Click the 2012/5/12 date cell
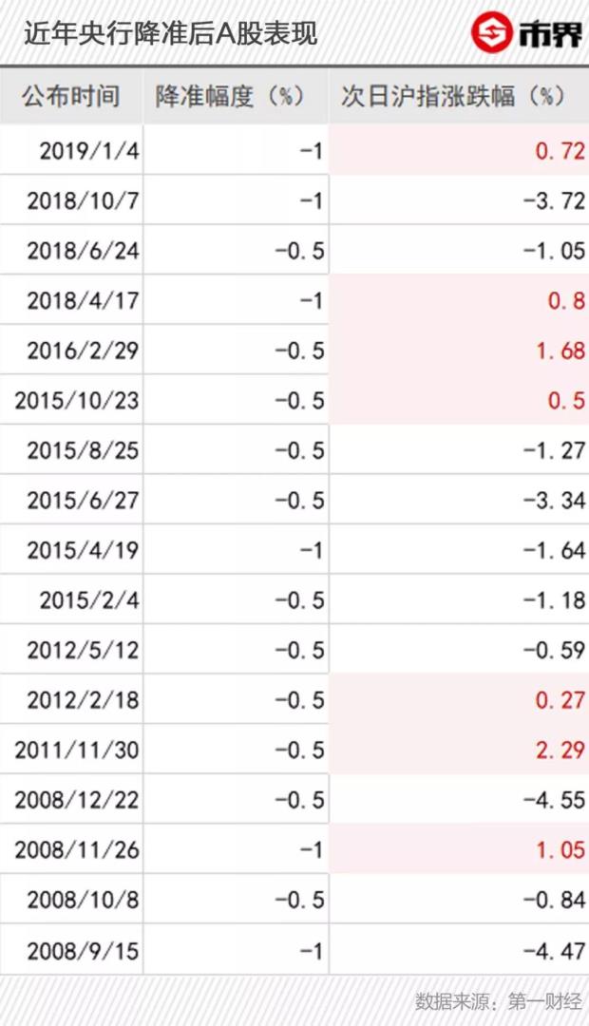This screenshot has width=589, height=1026. click(83, 650)
